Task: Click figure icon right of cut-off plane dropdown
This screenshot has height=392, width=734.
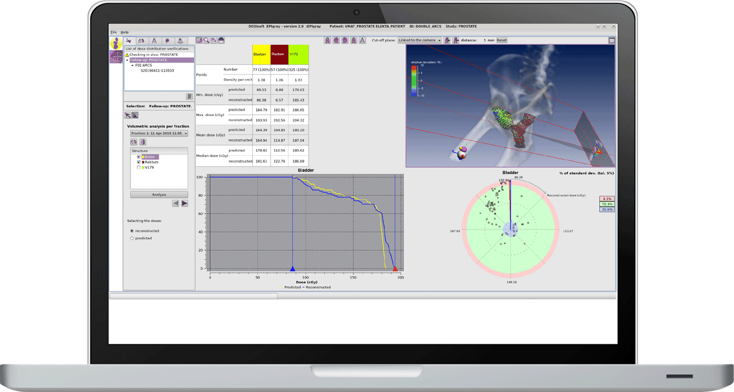Action: [x=448, y=40]
